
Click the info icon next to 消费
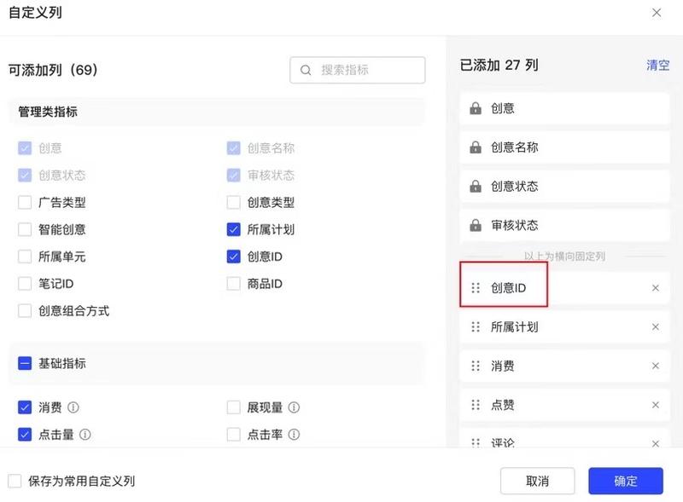pos(73,407)
